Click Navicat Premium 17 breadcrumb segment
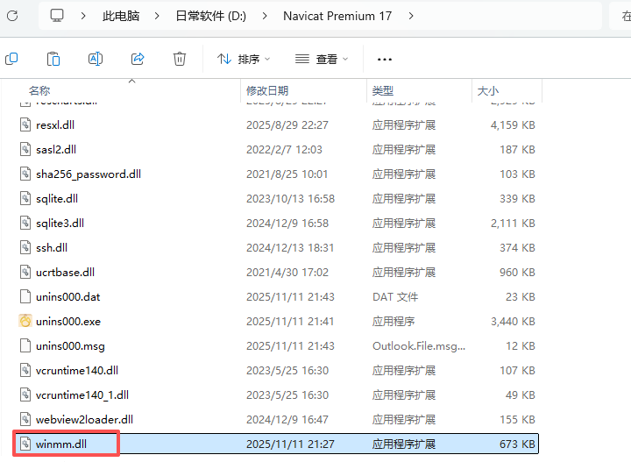 pos(337,16)
